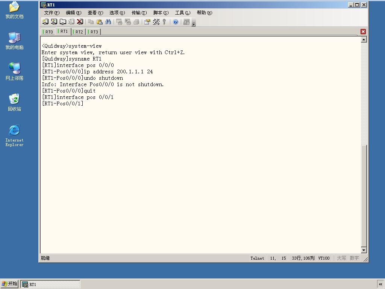The width and height of the screenshot is (385, 289).
Task: Click the Print Selection icon
Action: click(x=128, y=22)
